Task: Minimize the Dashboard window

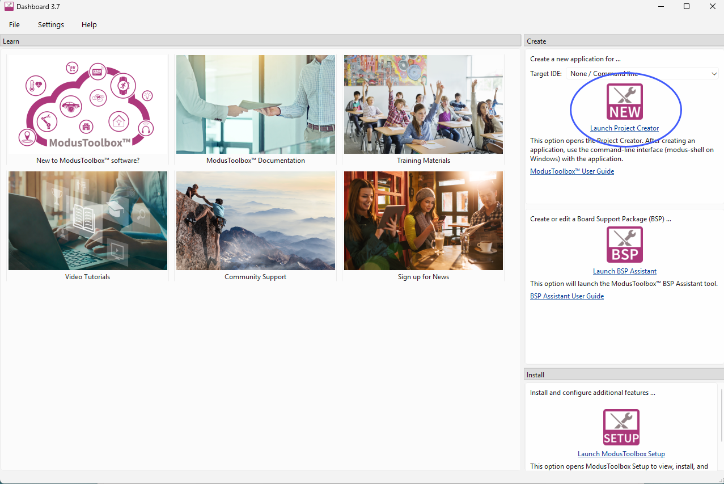Action: 661,7
